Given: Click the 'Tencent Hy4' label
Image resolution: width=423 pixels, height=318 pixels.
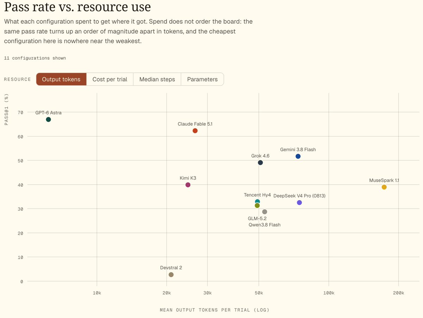Looking at the screenshot, I should coord(257,195).
